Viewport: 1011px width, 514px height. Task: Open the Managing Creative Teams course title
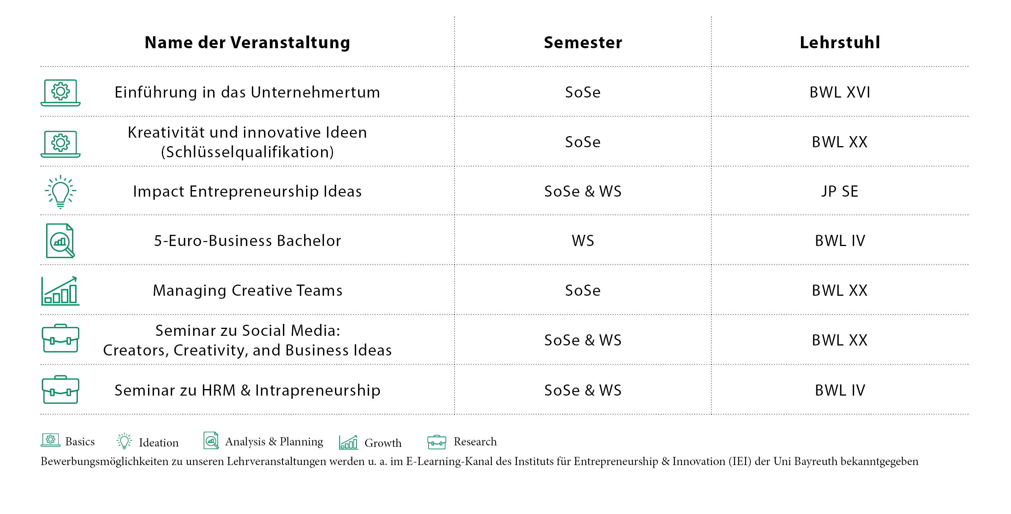pos(247,291)
